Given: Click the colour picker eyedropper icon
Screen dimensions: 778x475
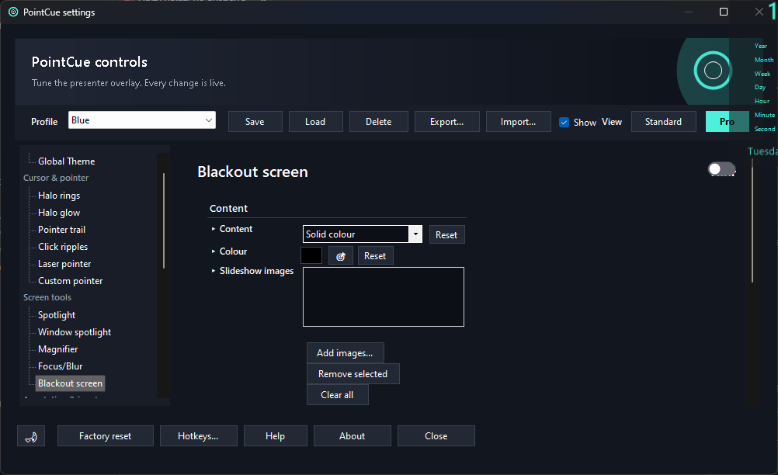Looking at the screenshot, I should point(341,256).
